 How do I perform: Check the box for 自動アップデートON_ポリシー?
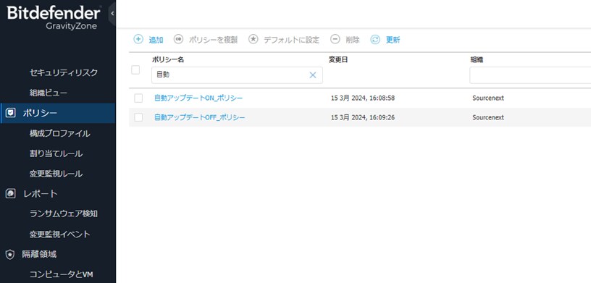[138, 98]
